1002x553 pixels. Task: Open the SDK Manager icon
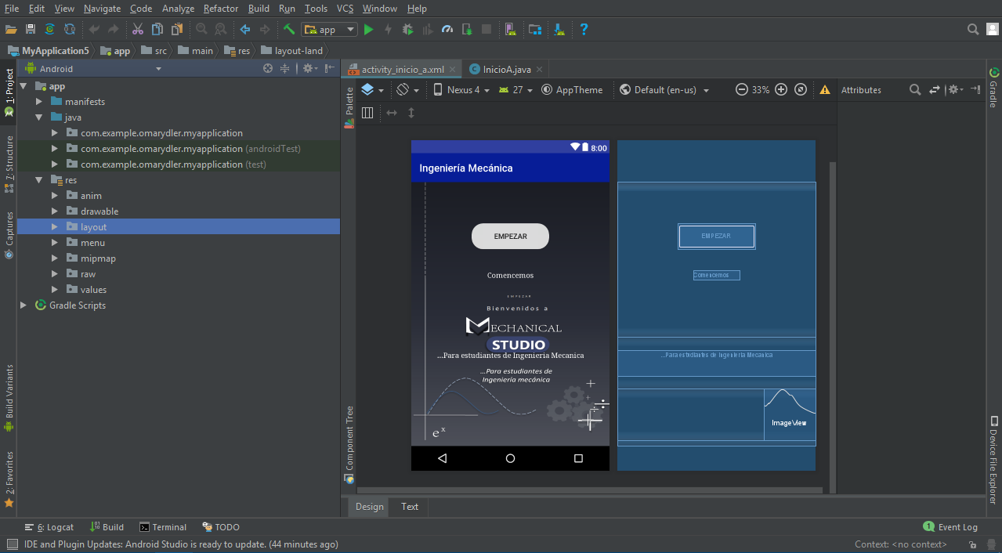coord(559,30)
